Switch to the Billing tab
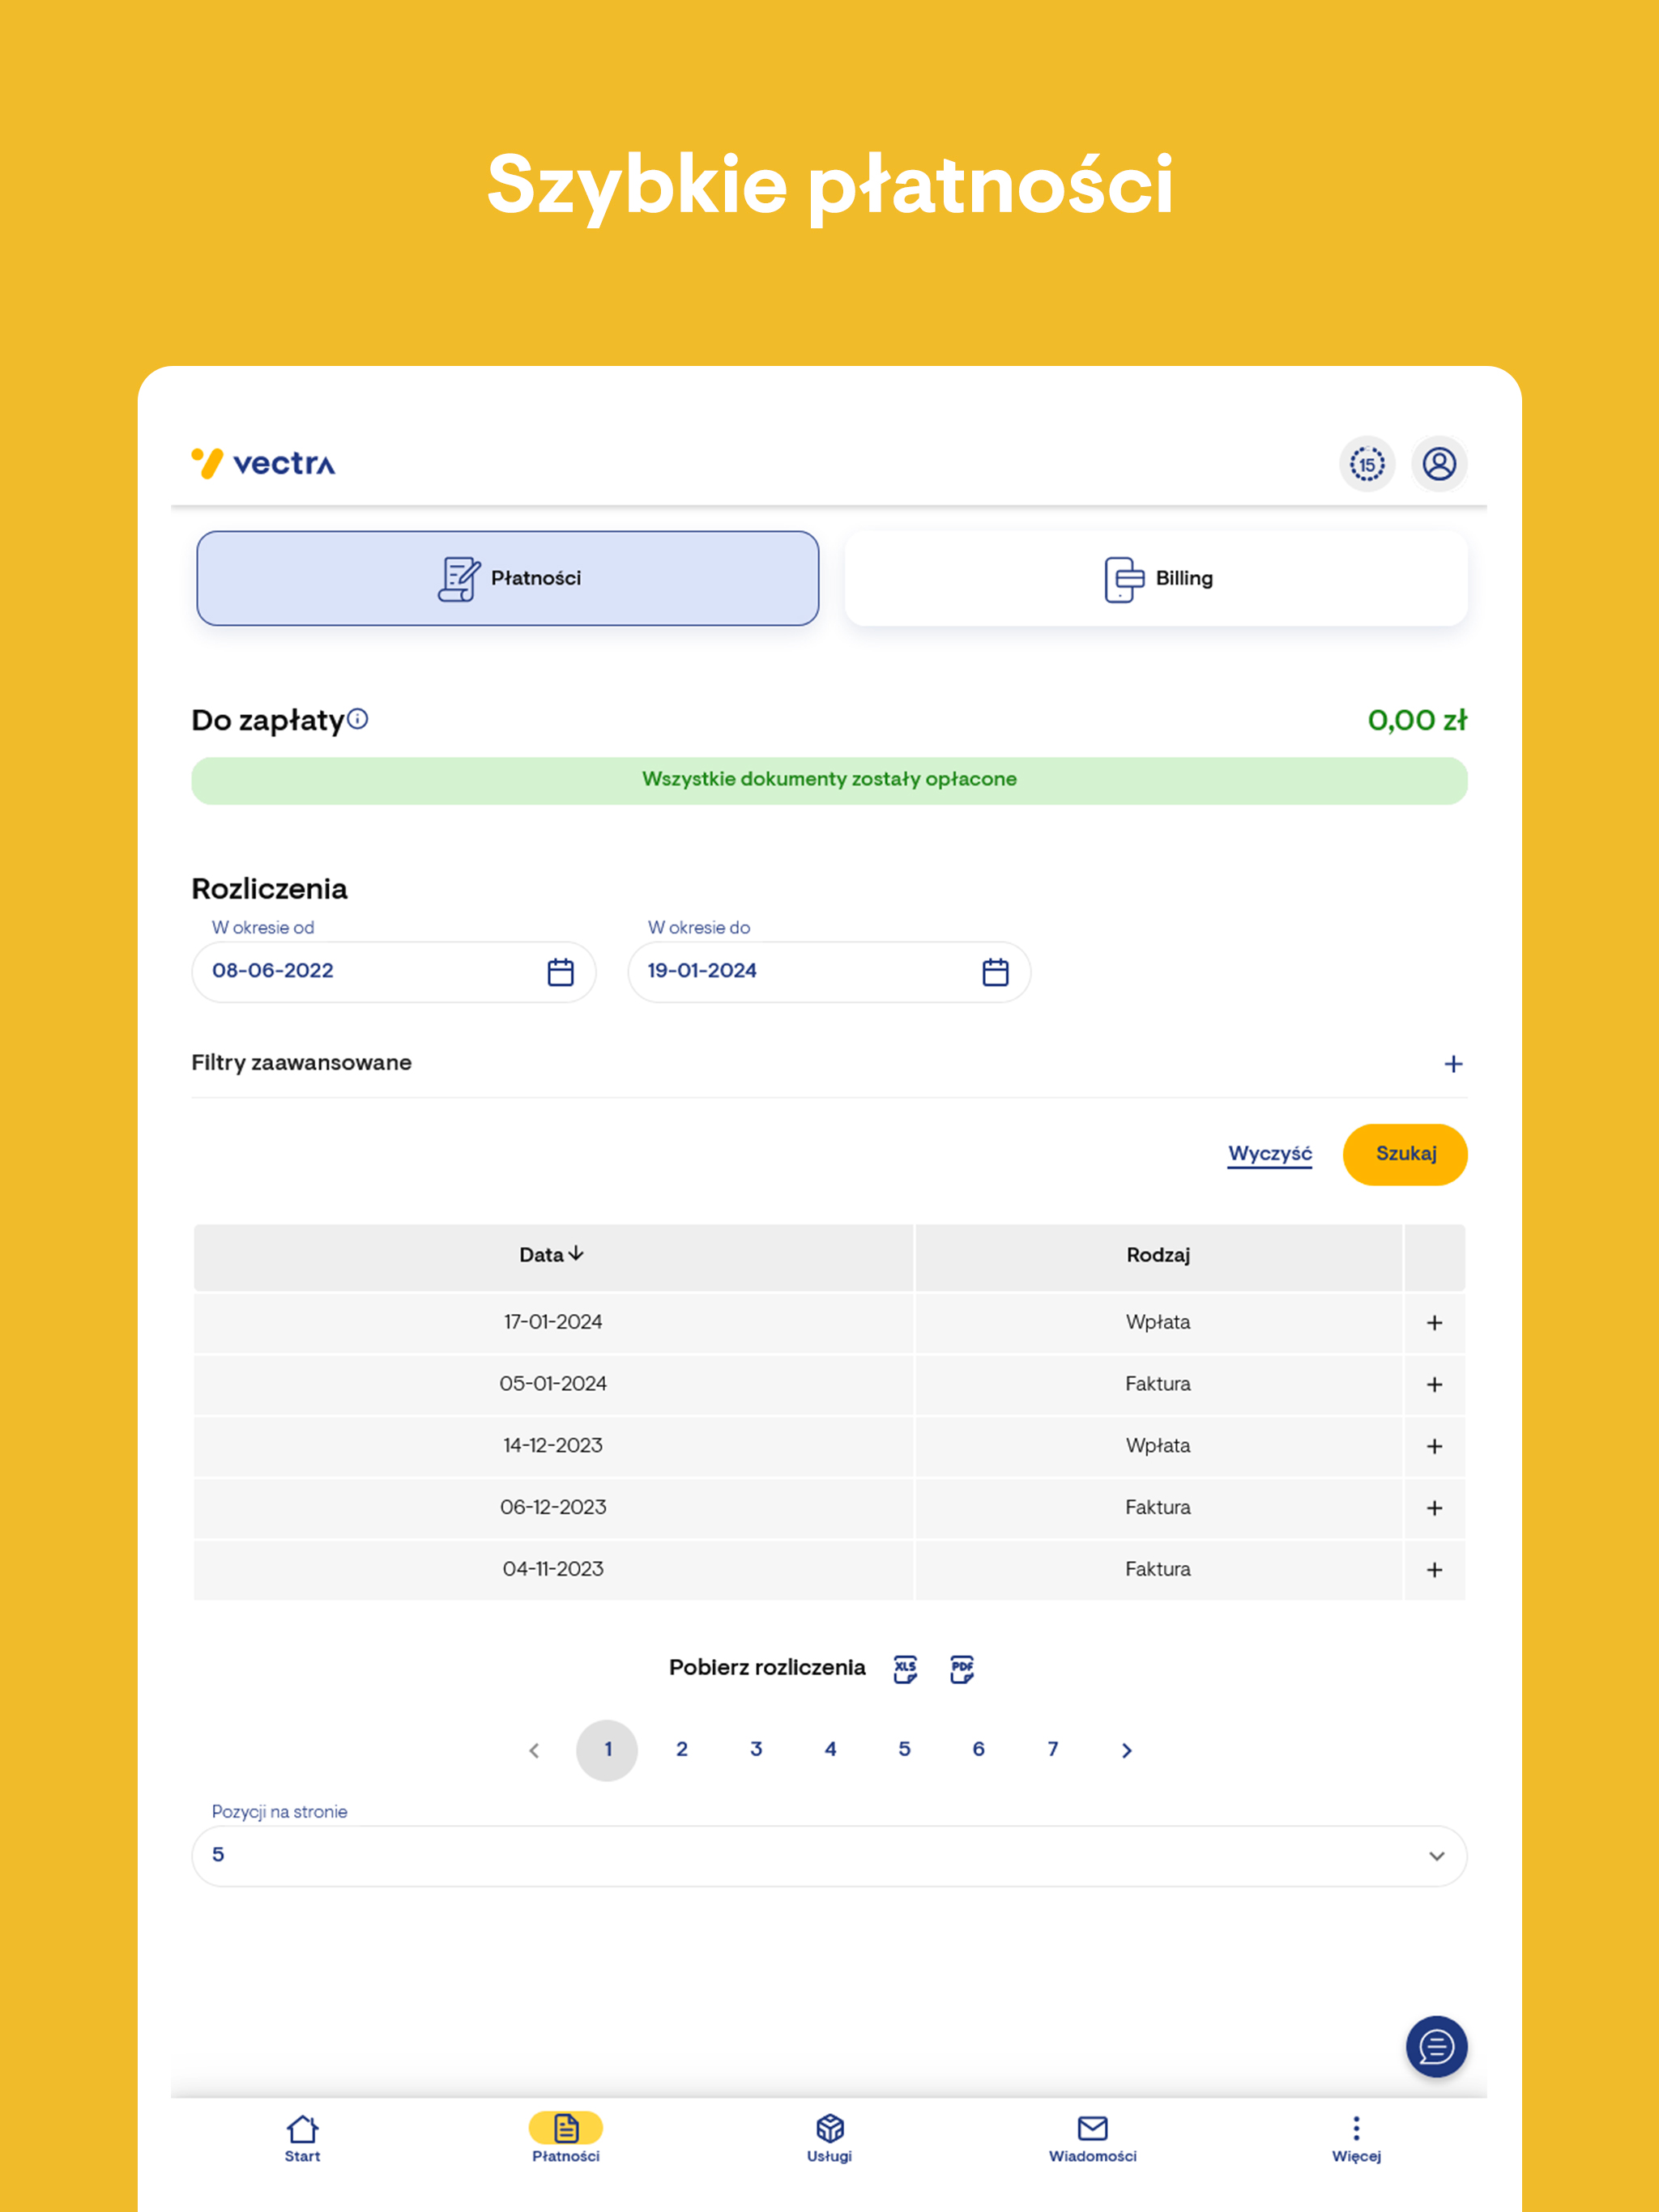This screenshot has height=2212, width=1659. click(1156, 578)
